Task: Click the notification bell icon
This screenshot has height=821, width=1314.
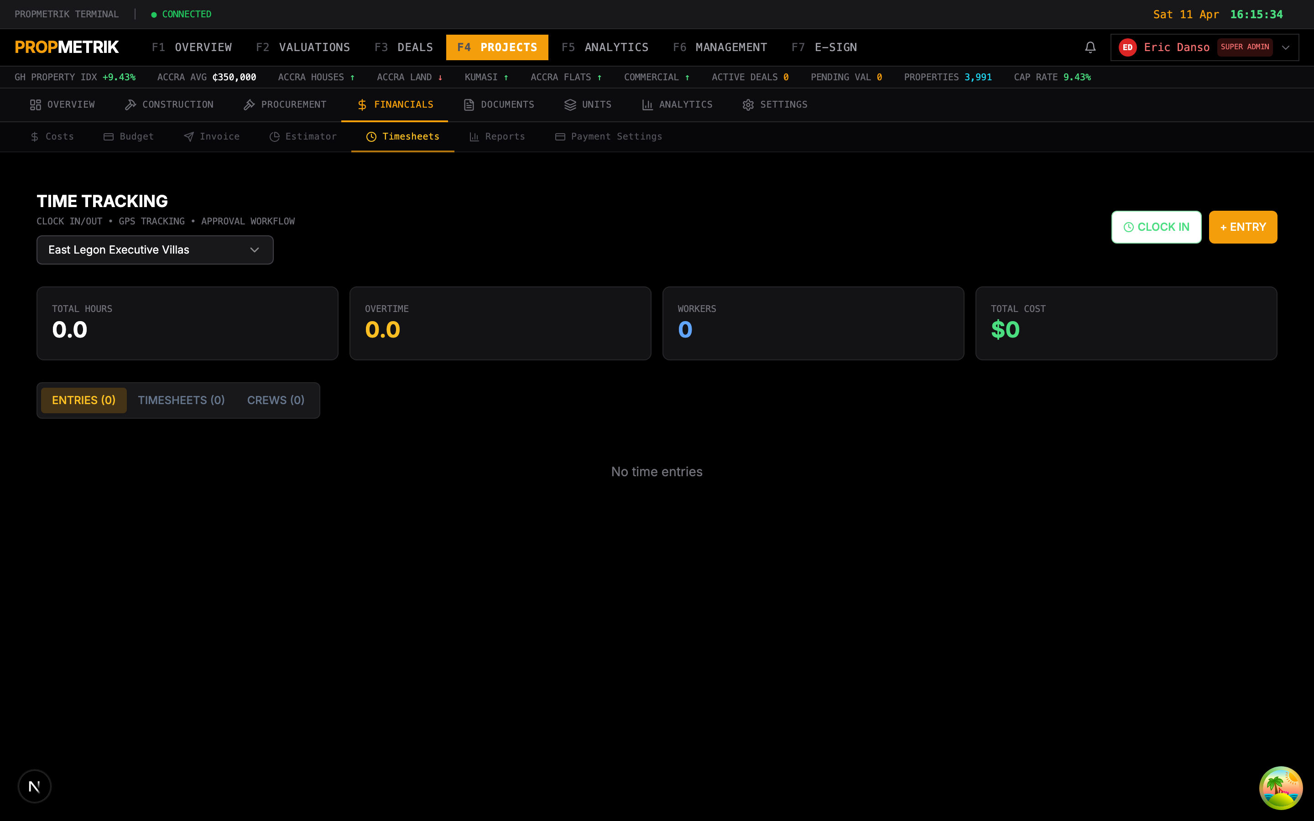Action: tap(1090, 47)
